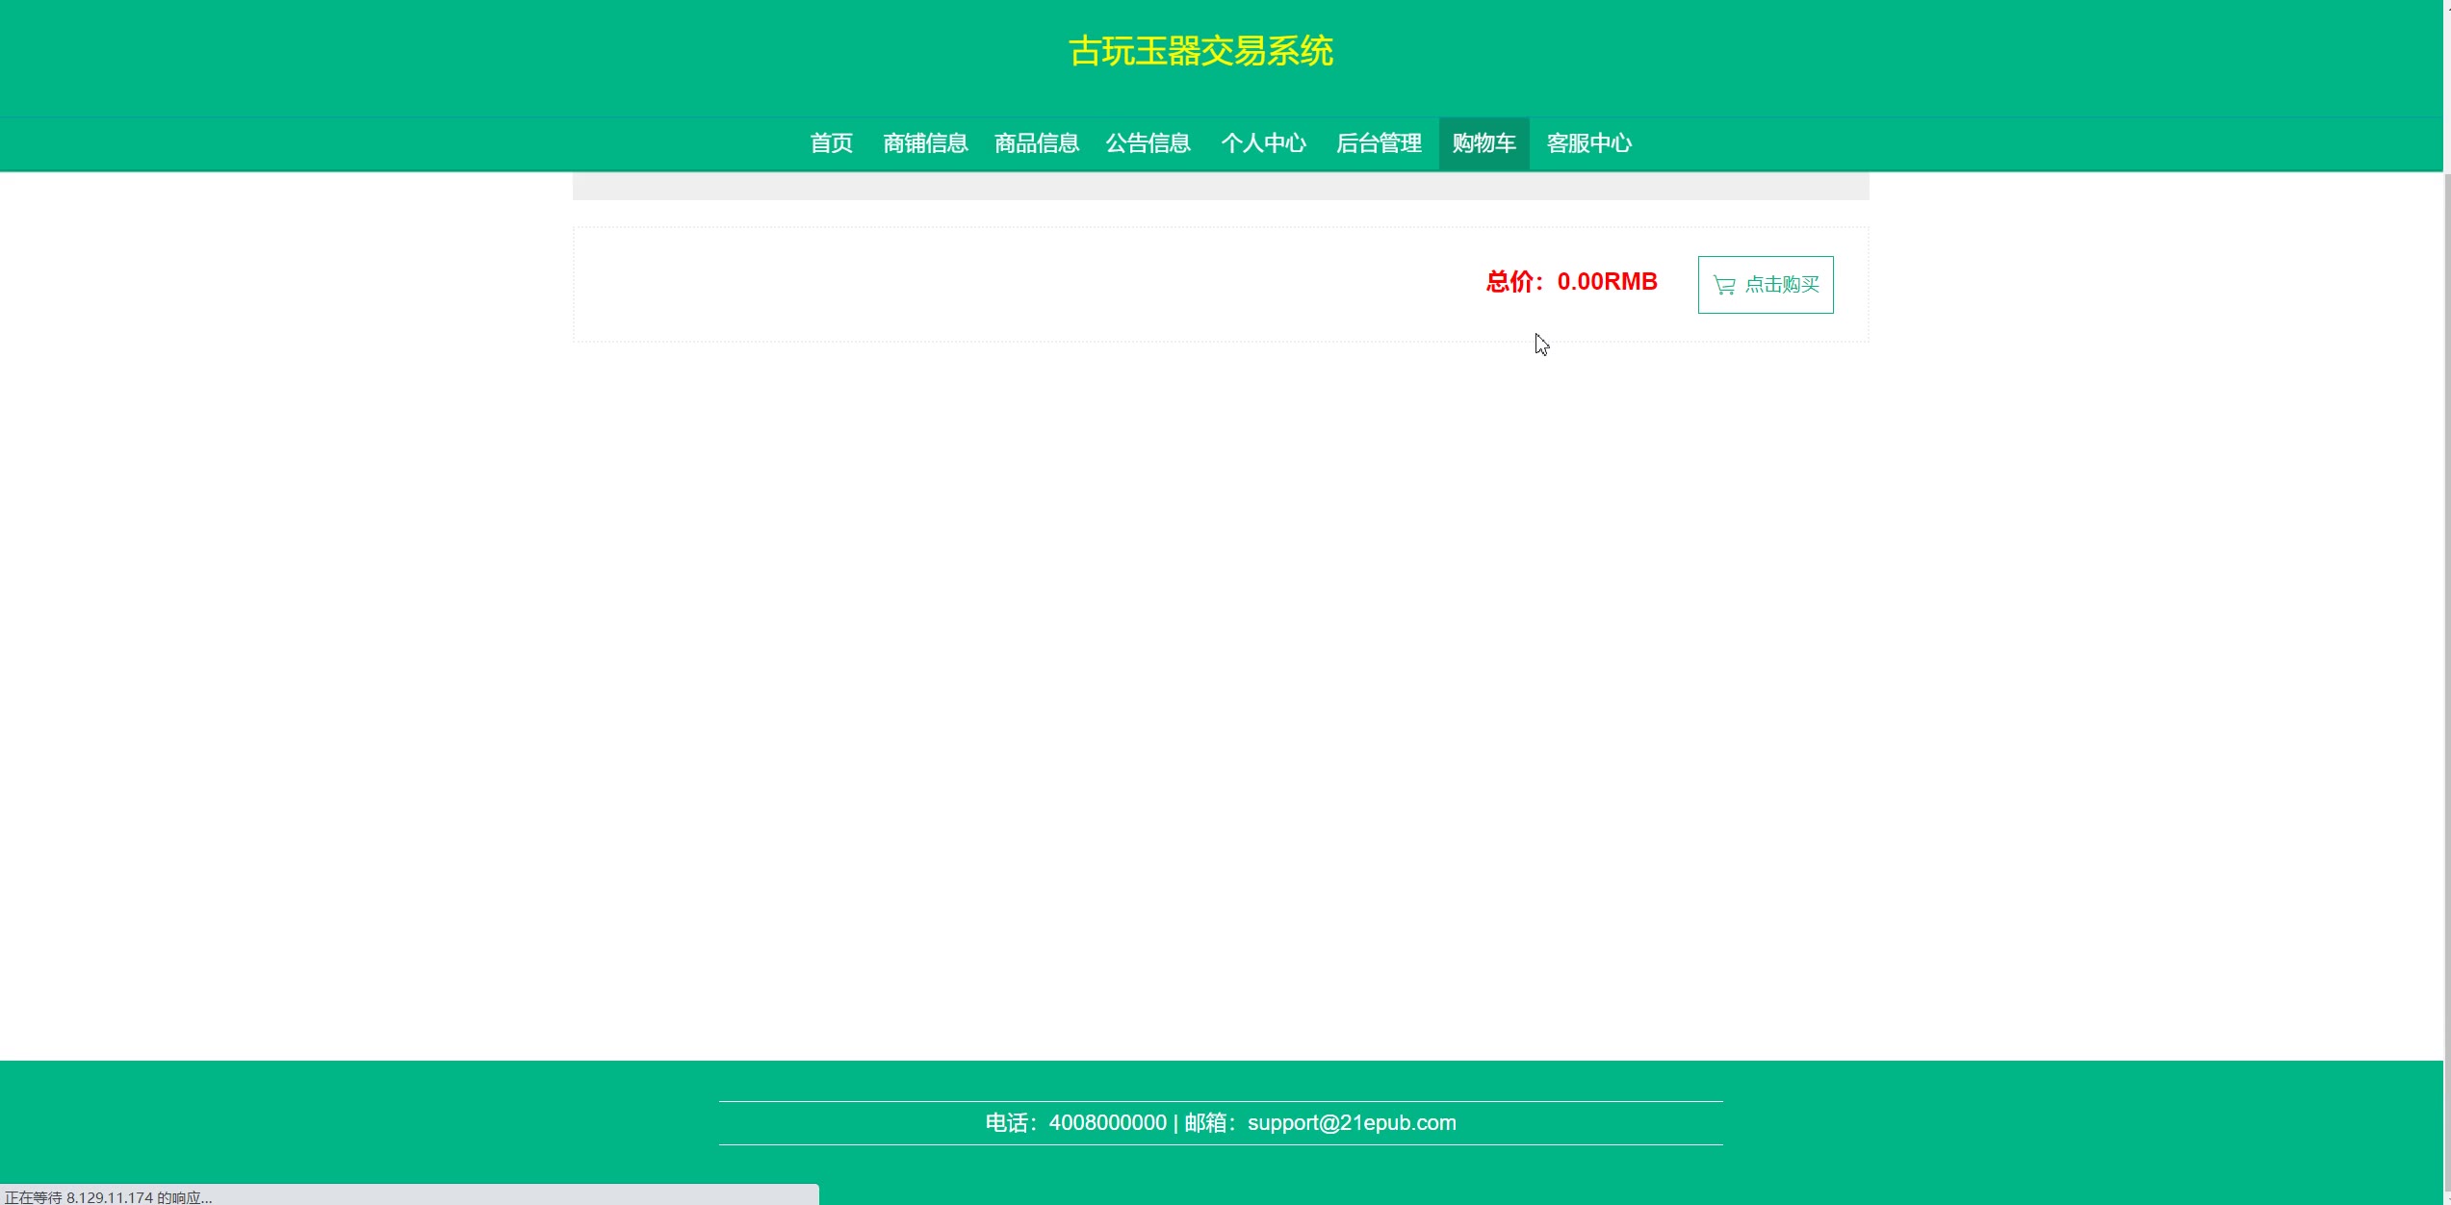
Task: Open the 商品信息 navigation item
Action: 1036,143
